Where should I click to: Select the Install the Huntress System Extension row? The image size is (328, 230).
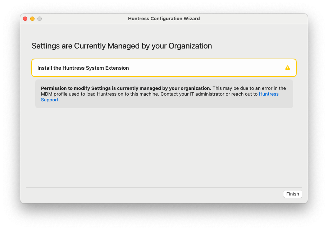[164, 68]
